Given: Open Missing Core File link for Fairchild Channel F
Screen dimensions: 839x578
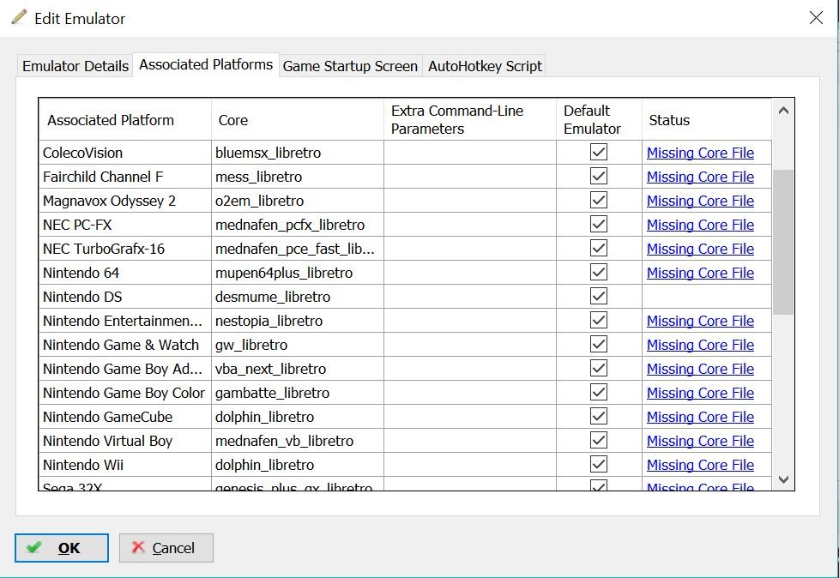Looking at the screenshot, I should (x=700, y=177).
